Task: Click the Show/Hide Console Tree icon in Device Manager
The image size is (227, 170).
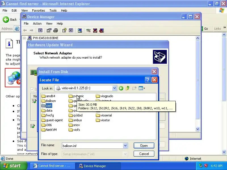Action: (x=40, y=30)
